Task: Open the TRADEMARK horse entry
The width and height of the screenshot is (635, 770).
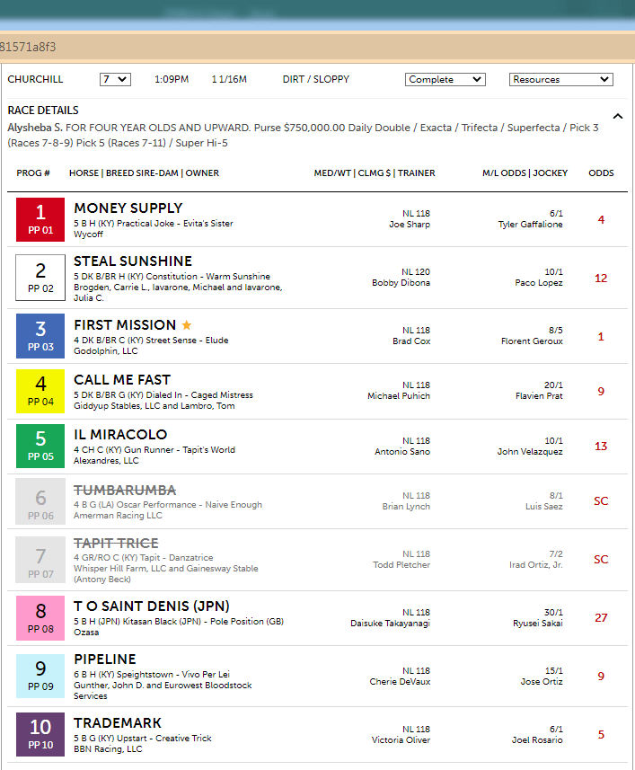Action: pos(118,723)
